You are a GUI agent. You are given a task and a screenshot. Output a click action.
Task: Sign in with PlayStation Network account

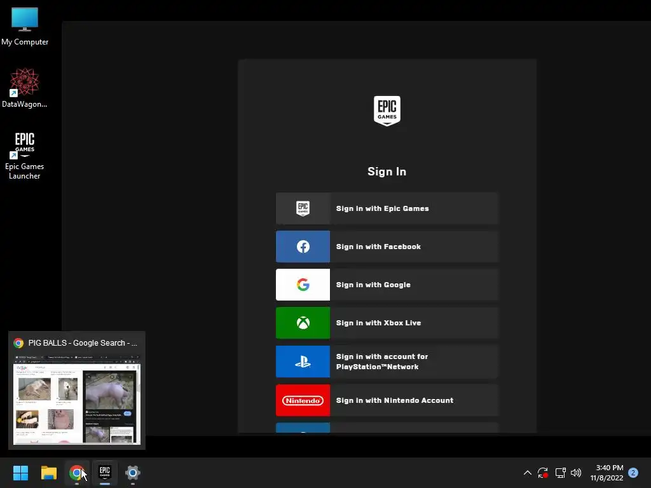(387, 362)
